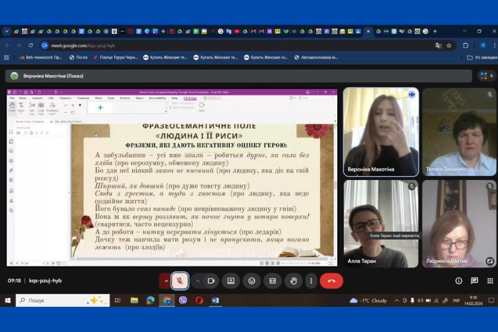Image resolution: width=498 pixels, height=332 pixels.
Task: Open the activities panel icon
Action: pyautogui.click(x=489, y=281)
